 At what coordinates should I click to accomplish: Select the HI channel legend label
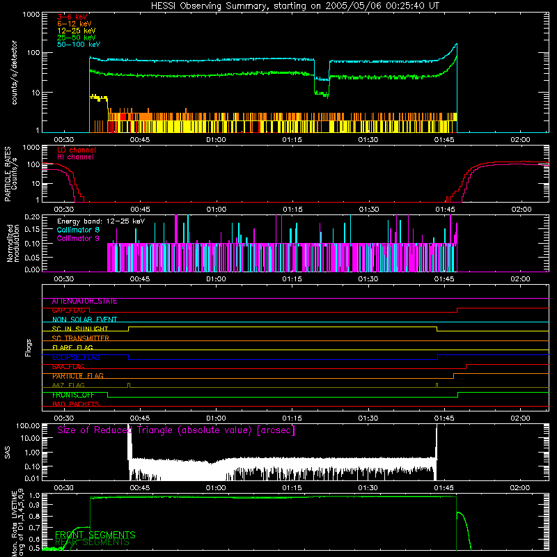75,157
